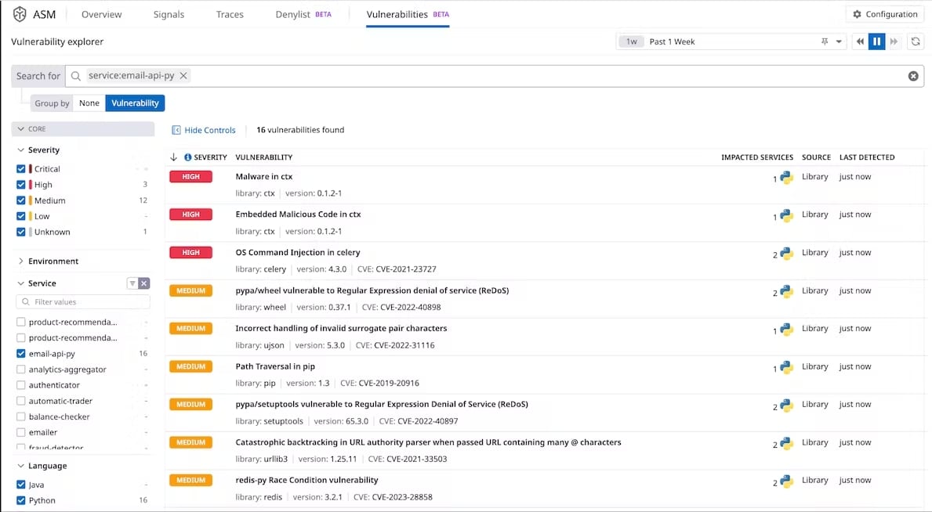Viewport: 932px width, 512px height.
Task: Click Hide Controls link
Action: click(x=210, y=130)
